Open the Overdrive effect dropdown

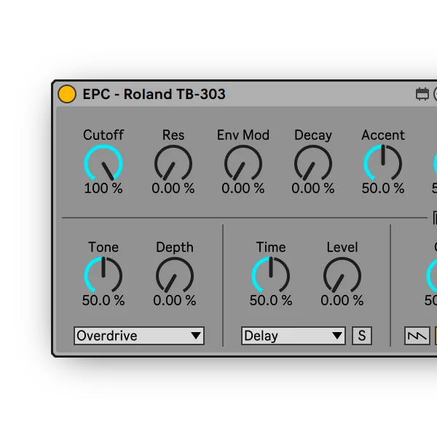(139, 336)
